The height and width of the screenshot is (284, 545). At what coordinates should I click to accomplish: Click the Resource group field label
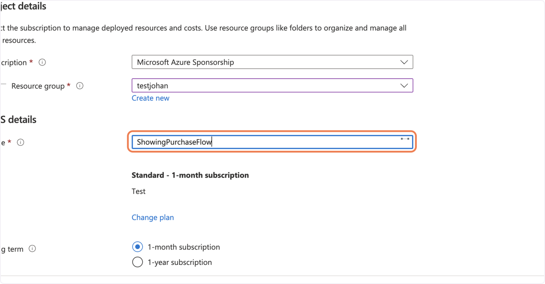click(x=38, y=86)
